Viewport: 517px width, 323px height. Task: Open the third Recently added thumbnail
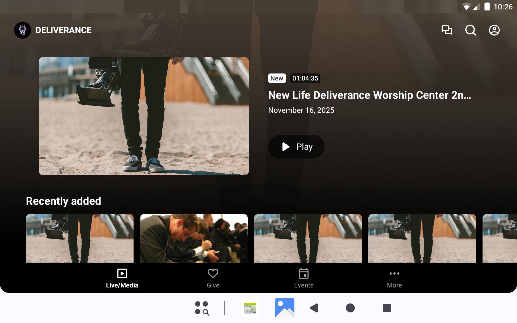[x=308, y=238]
